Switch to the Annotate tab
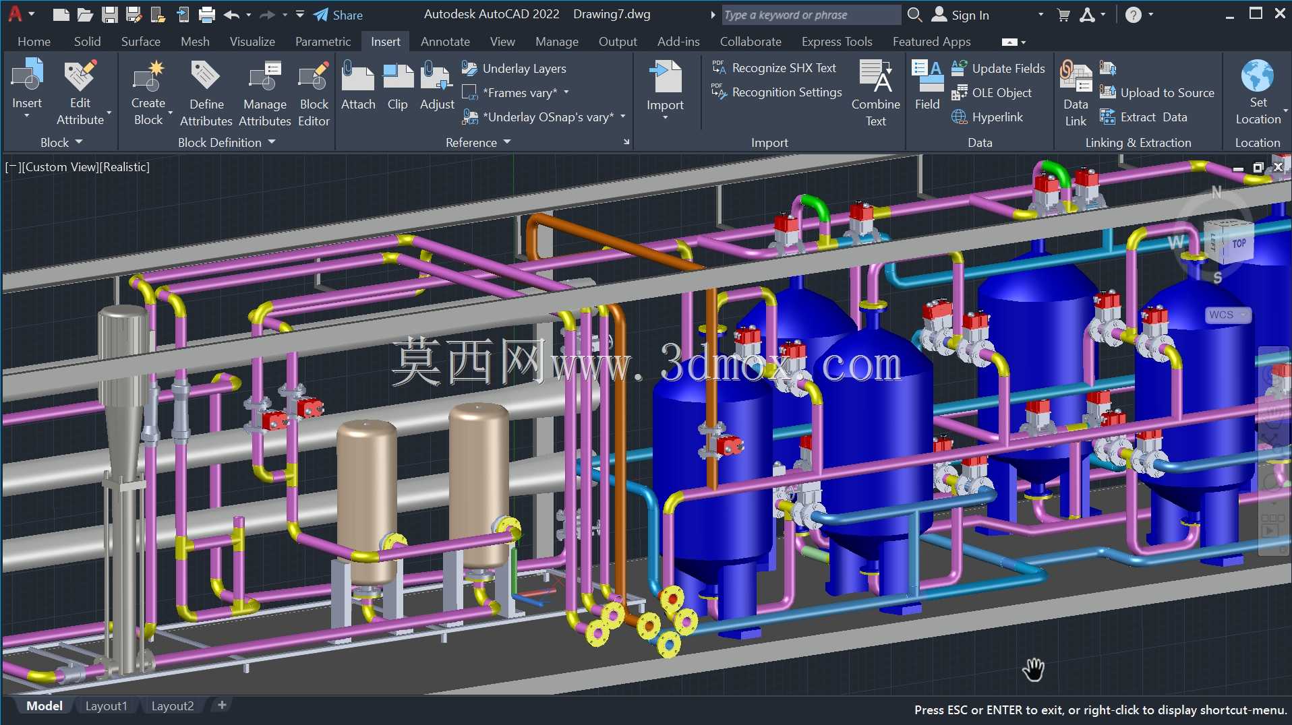Screen dimensions: 1292x725 tap(445, 41)
